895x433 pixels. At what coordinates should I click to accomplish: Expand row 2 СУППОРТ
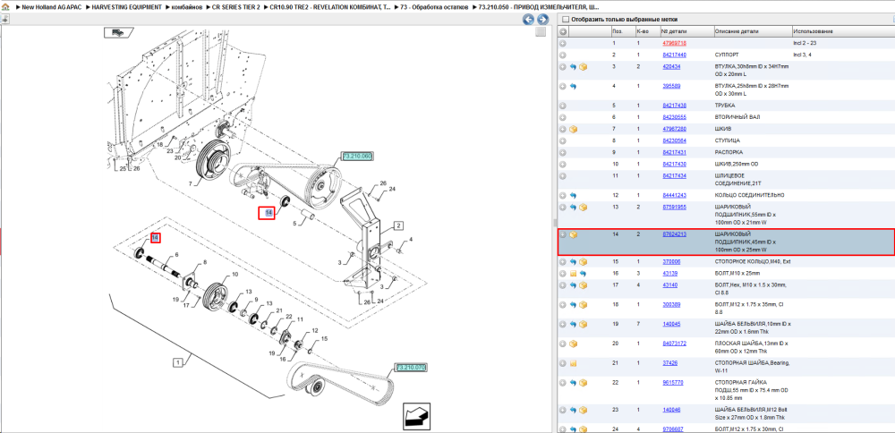pyautogui.click(x=563, y=55)
